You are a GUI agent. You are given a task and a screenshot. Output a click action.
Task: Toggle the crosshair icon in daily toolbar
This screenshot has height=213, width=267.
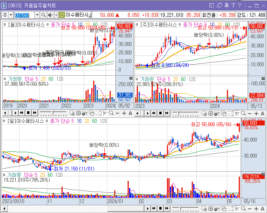(x=237, y=208)
